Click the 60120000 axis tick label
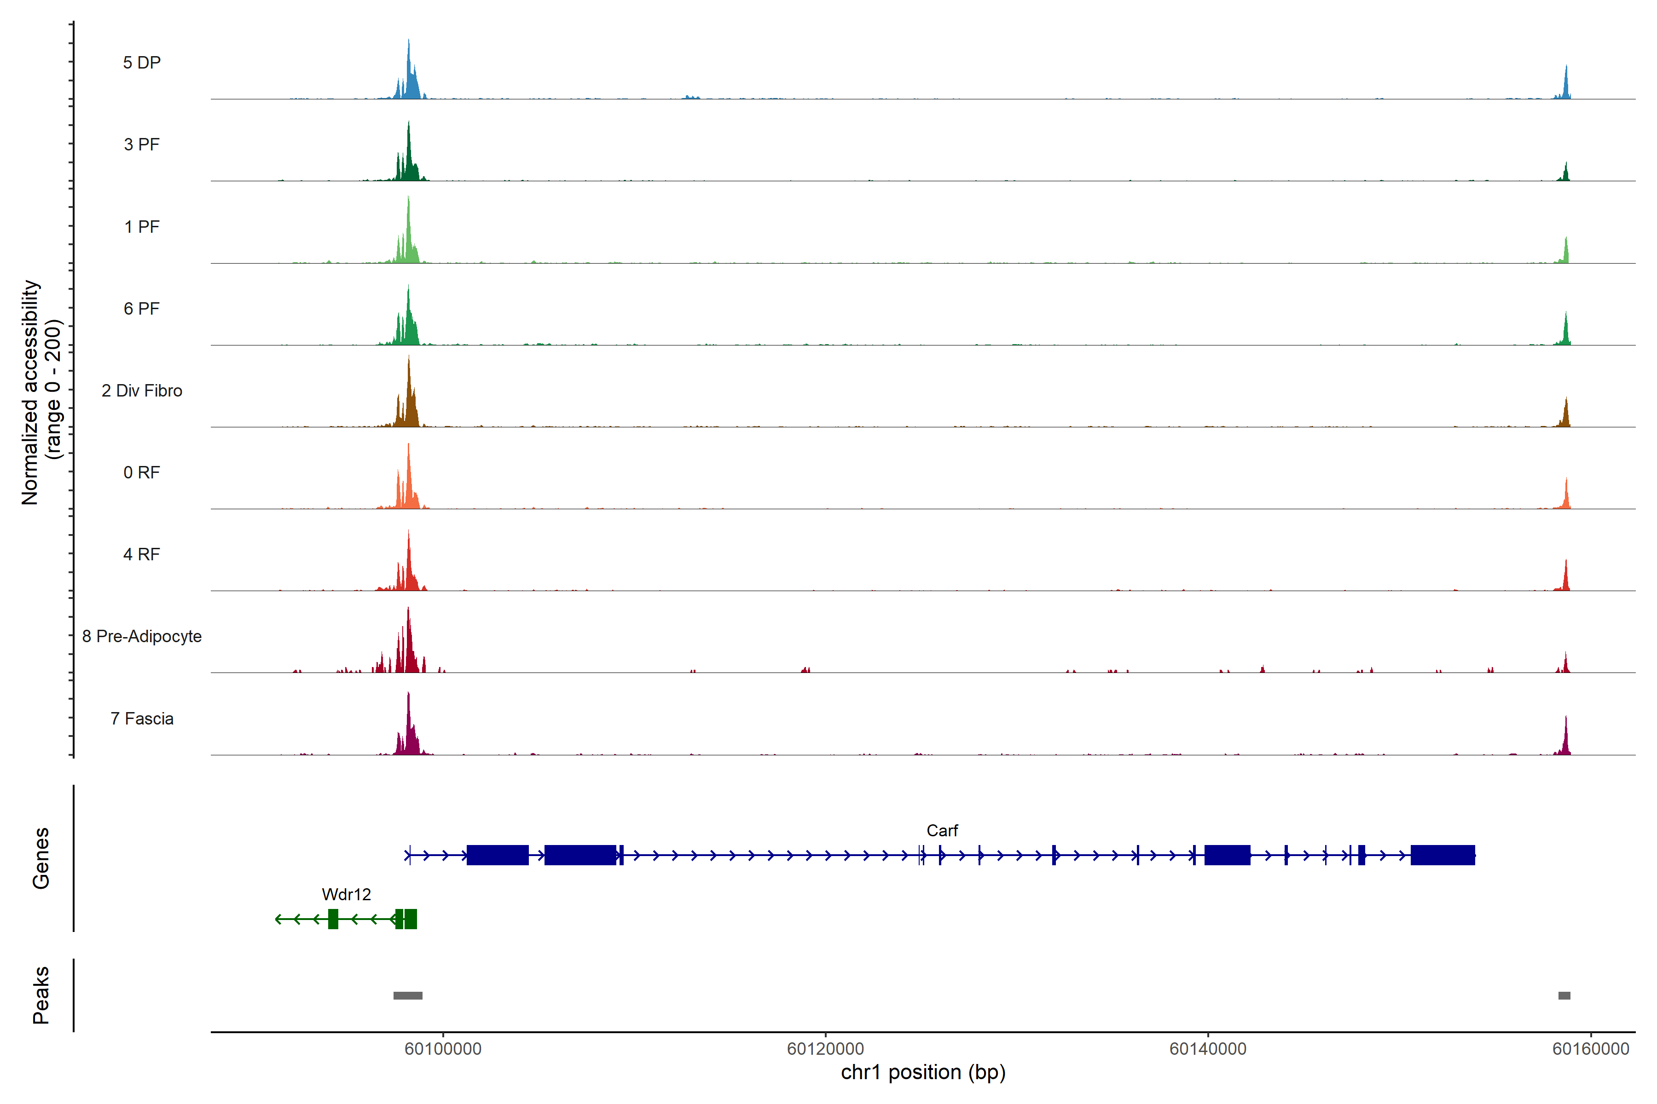Screen dimensions: 1657x1104 tap(825, 1049)
